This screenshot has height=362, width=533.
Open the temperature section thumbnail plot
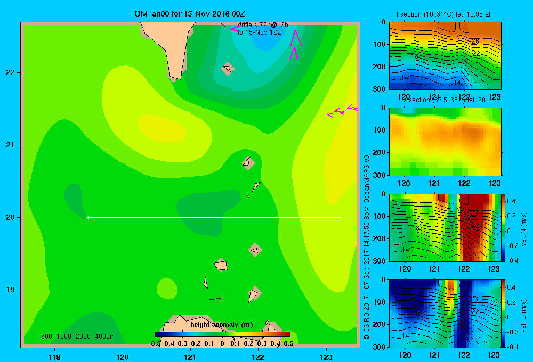[445, 56]
